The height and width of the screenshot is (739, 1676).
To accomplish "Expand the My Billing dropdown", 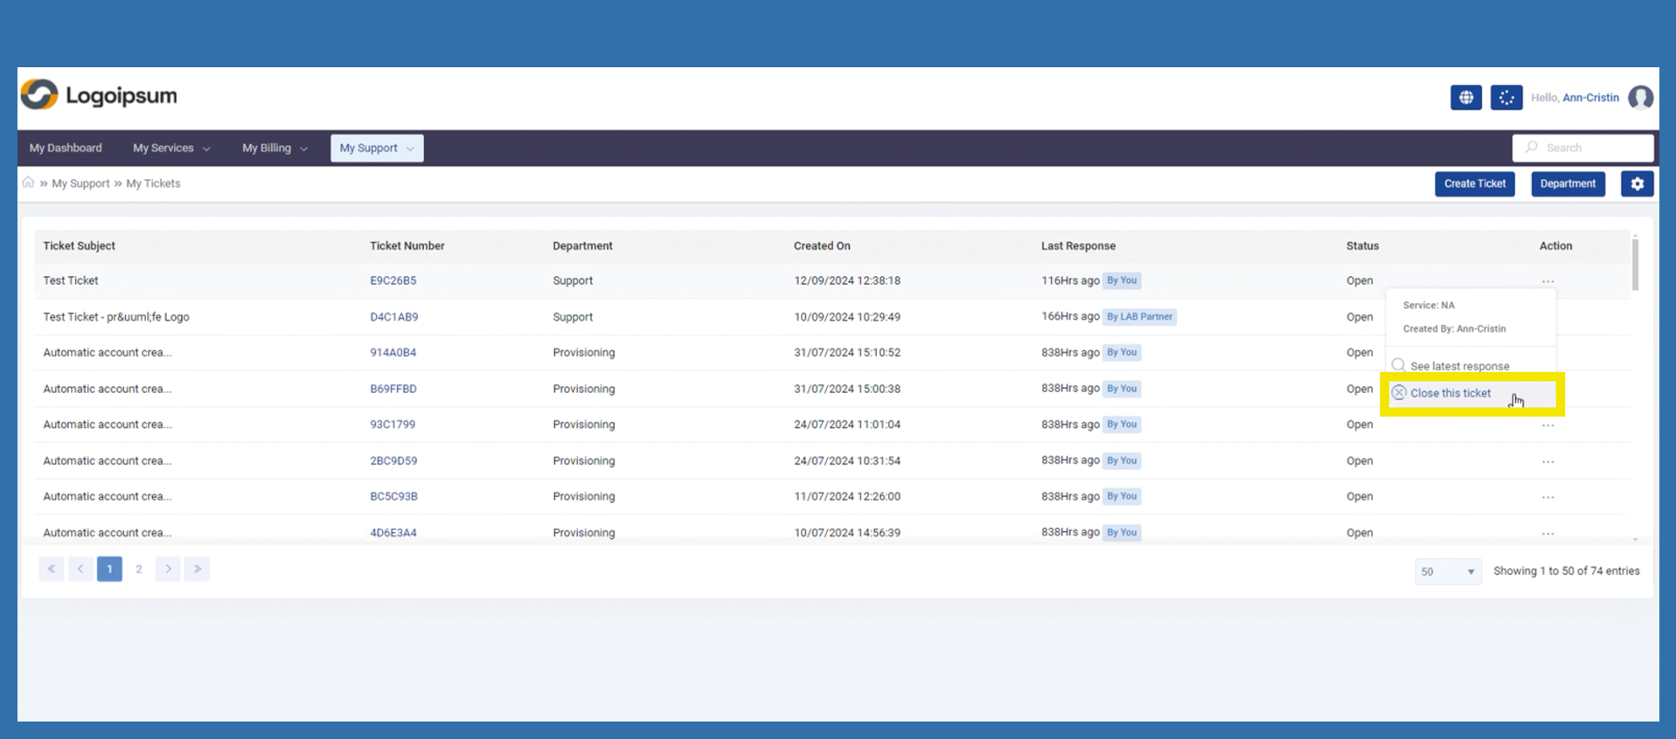I will (x=275, y=148).
